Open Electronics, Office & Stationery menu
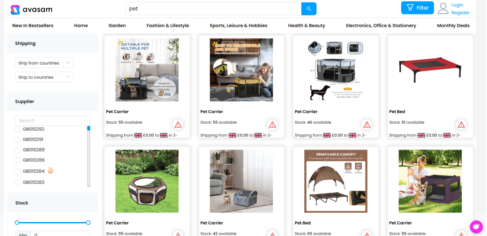 click(381, 26)
